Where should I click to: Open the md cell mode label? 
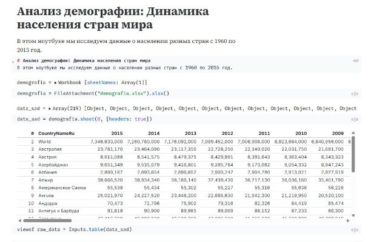(356, 60)
